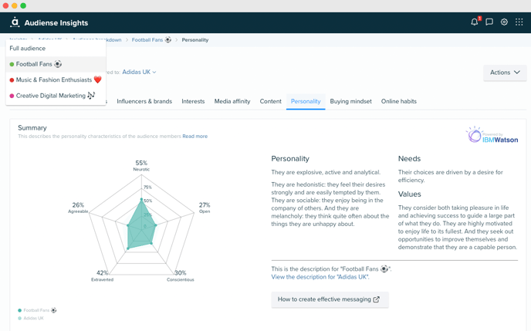This screenshot has width=531, height=331.
Task: Click the Needs heading
Action: [x=409, y=159]
